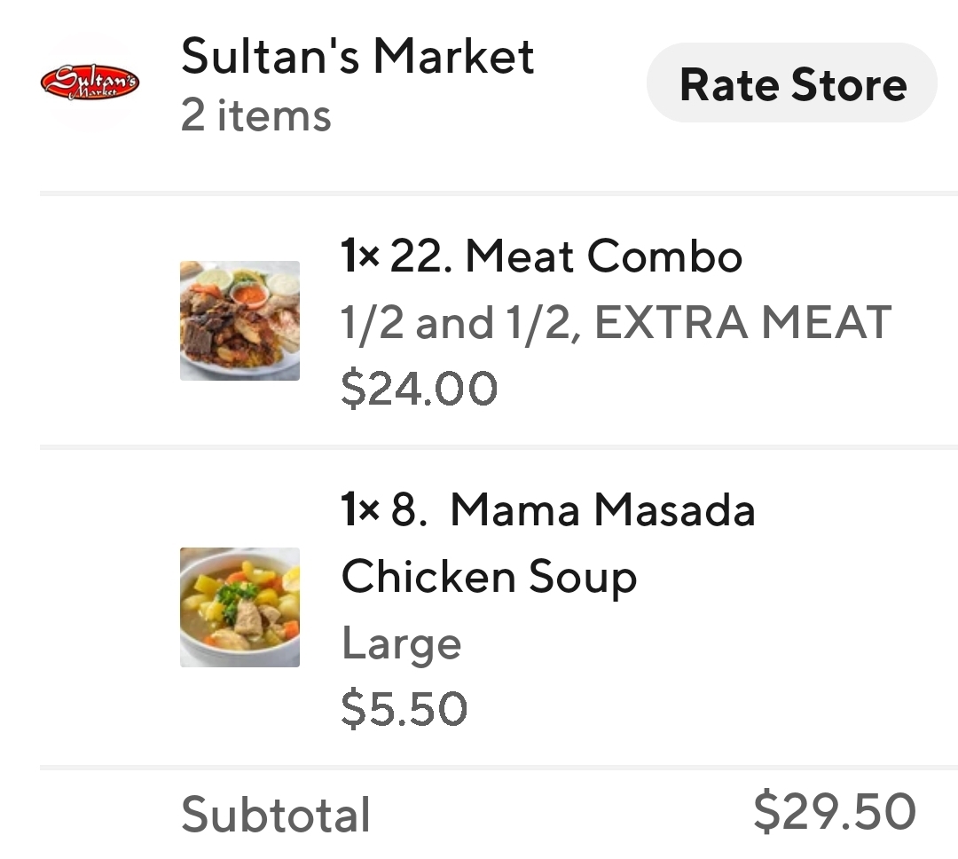958x859 pixels.
Task: Click the Rate Store button
Action: 793,83
